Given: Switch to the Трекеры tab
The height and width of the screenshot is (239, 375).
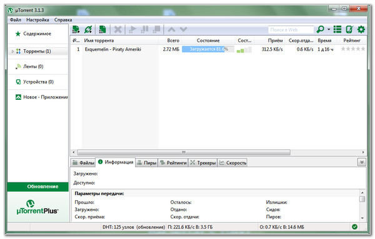Looking at the screenshot, I should pyautogui.click(x=202, y=163).
